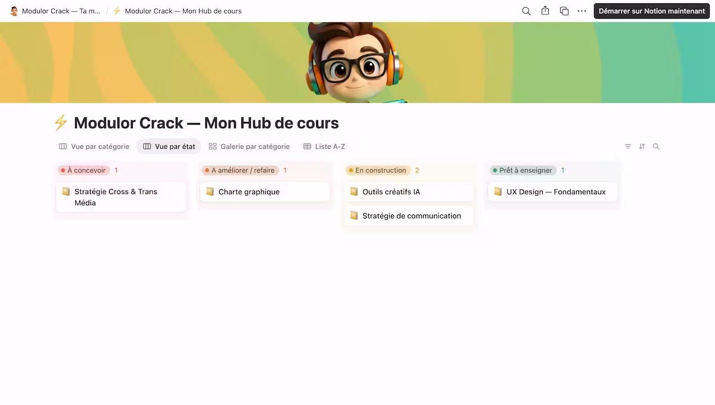Screen dimensions: 715x405
Task: Select the Vue par état tab
Action: pyautogui.click(x=169, y=147)
